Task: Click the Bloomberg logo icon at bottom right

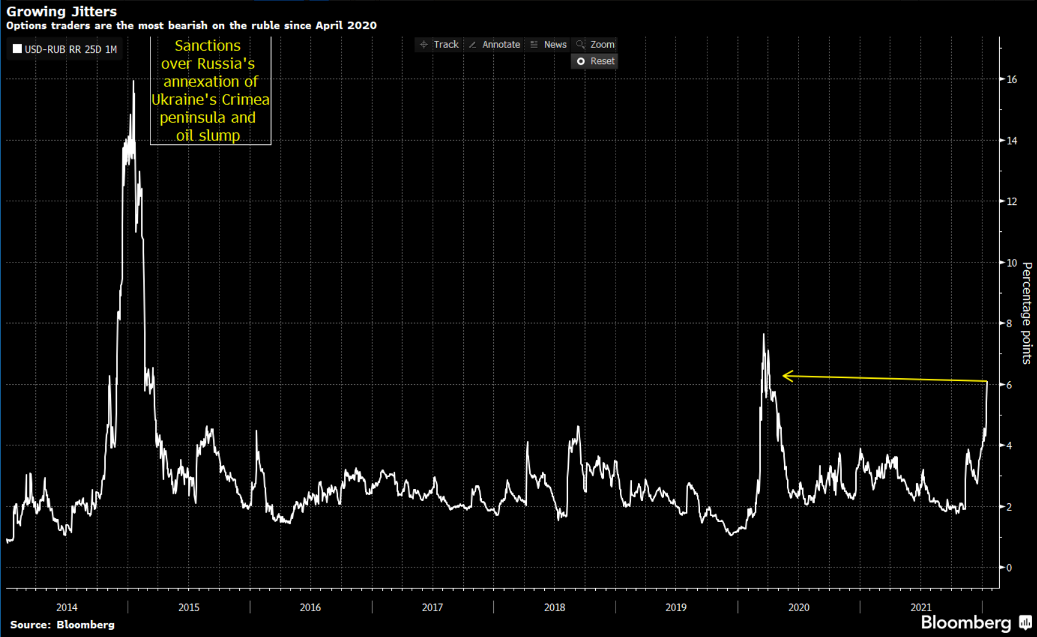Action: coord(1026,623)
